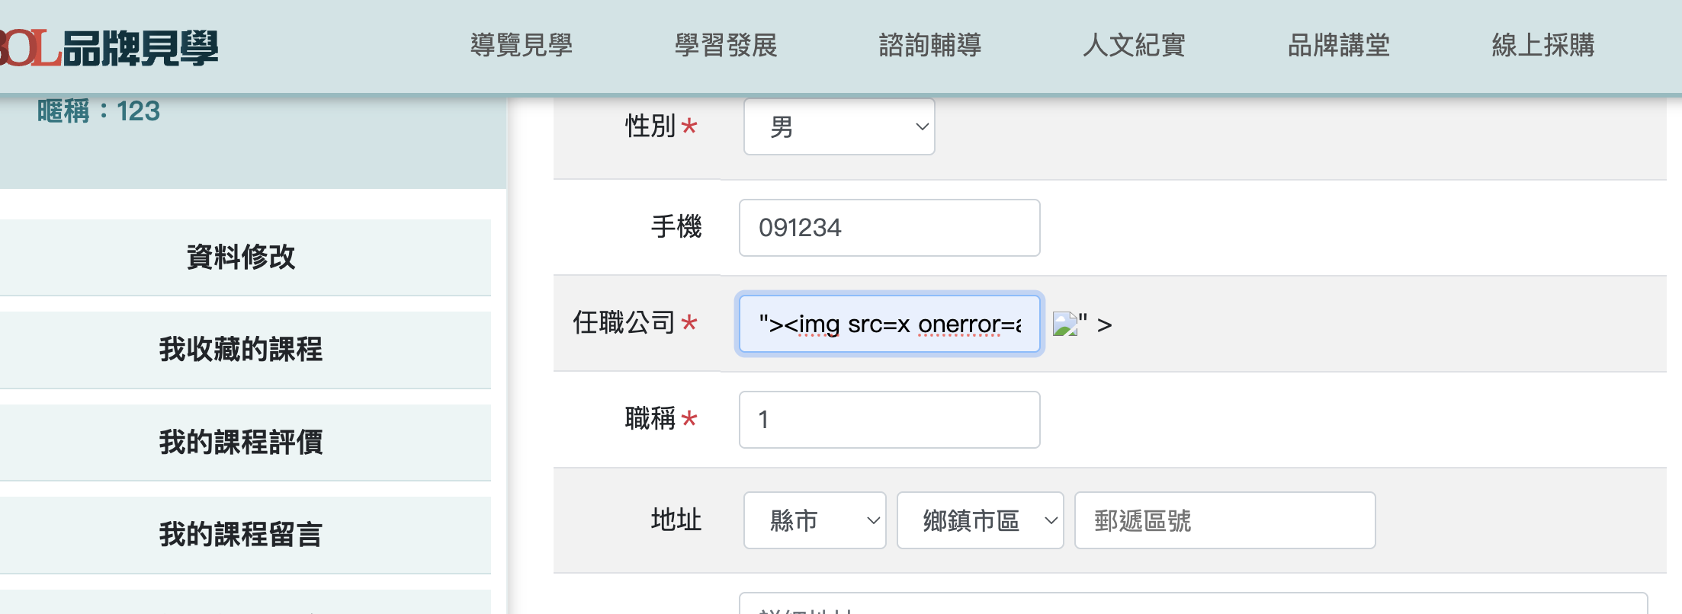Open the 性別 gender dropdown
The height and width of the screenshot is (614, 1682).
839,126
